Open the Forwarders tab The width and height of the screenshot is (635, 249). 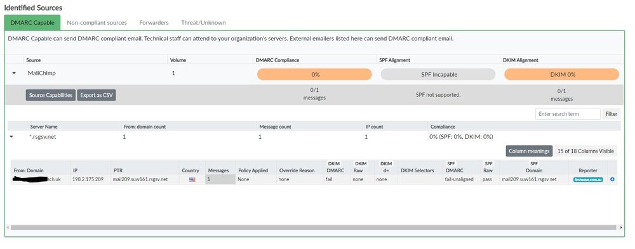154,23
